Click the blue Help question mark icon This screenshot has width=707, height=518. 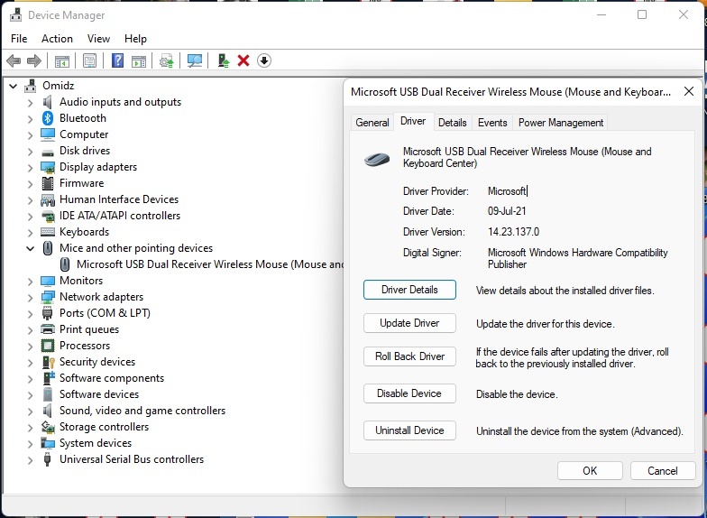tap(117, 60)
